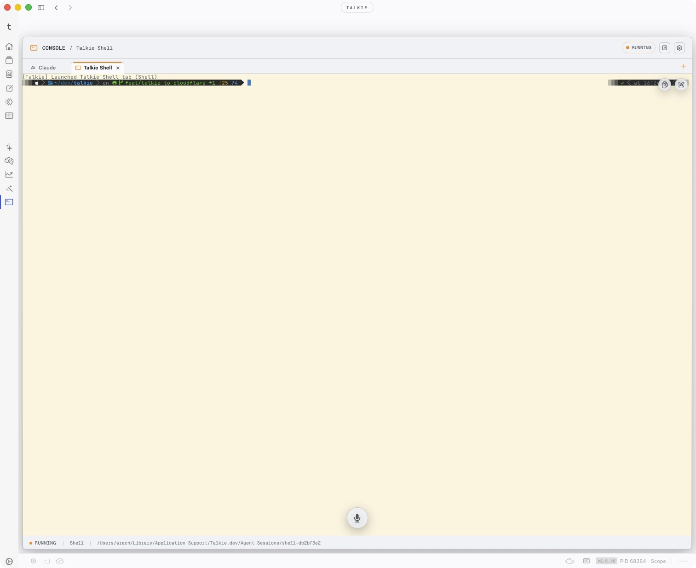Click the log lines icon near version badge
696x568 pixels.
click(x=587, y=561)
